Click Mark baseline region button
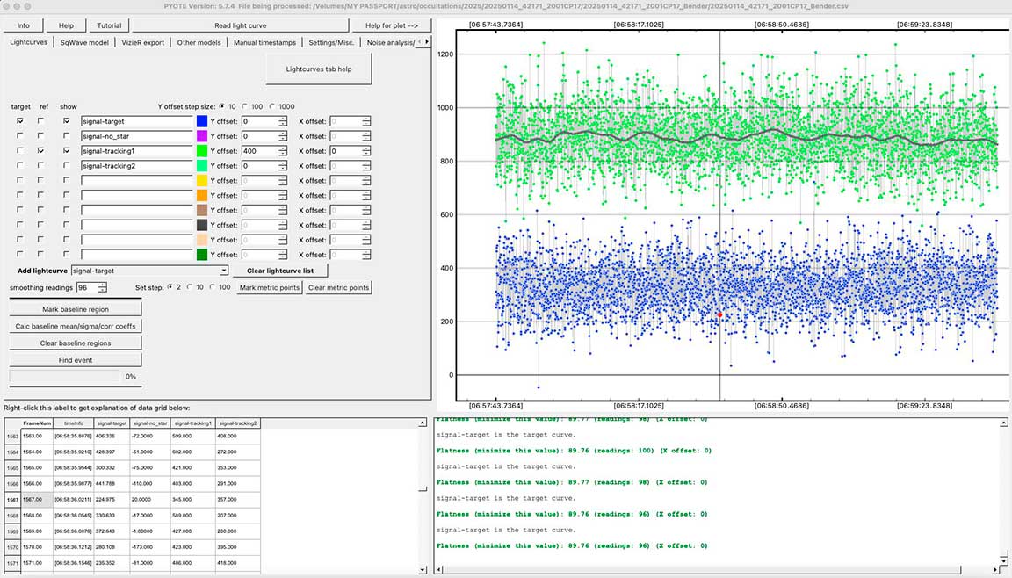Screen dimensions: 1012x578 (x=76, y=309)
